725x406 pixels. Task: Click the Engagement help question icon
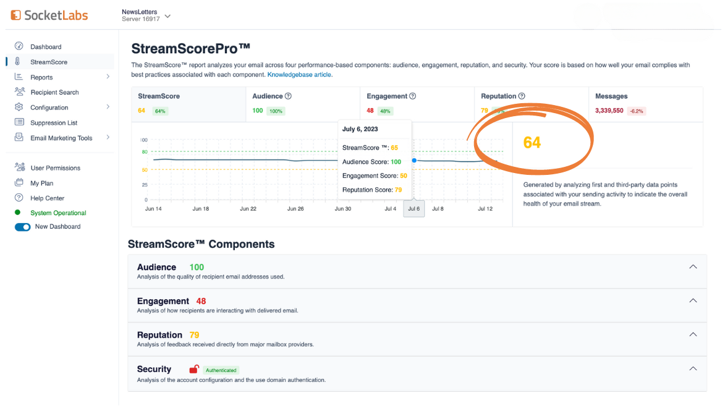(x=412, y=96)
